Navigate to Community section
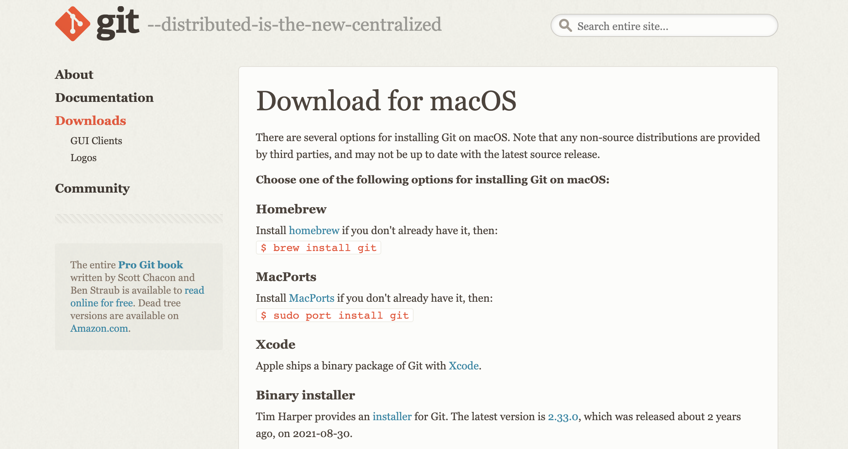This screenshot has width=848, height=449. click(92, 188)
